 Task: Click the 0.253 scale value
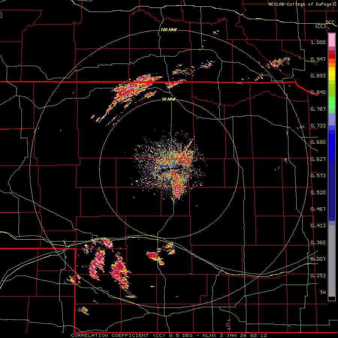coord(318,276)
